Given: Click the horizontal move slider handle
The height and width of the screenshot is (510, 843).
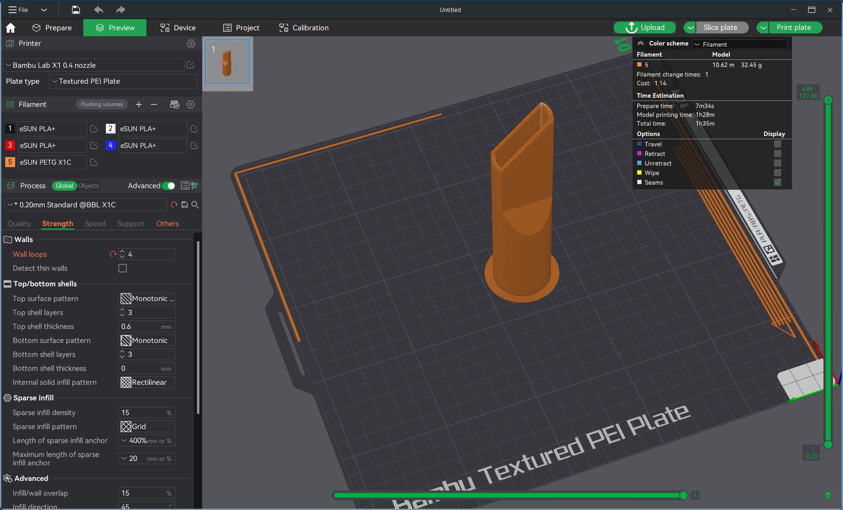Looking at the screenshot, I should pyautogui.click(x=683, y=495).
